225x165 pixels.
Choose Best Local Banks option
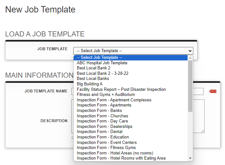coord(131,79)
